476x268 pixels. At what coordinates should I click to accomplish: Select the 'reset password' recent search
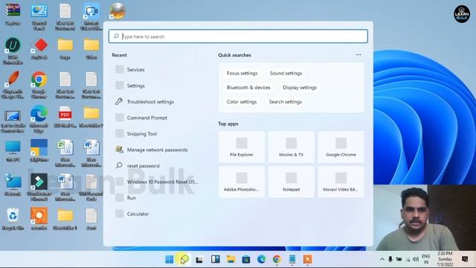(x=143, y=166)
